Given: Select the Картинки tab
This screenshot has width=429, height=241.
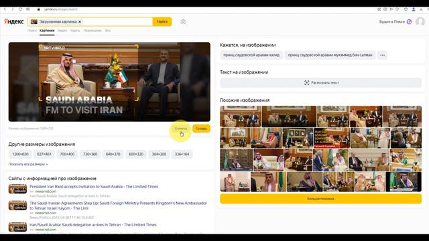Looking at the screenshot, I should [47, 31].
